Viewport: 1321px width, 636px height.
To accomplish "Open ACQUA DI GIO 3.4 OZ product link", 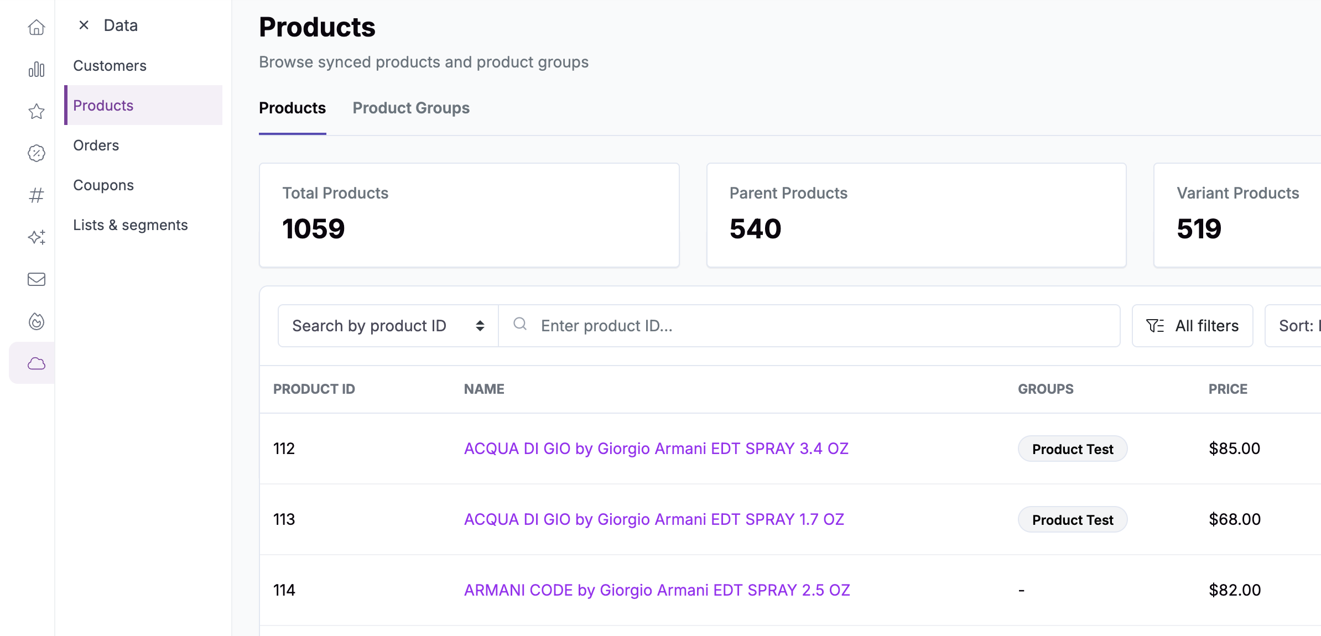I will pyautogui.click(x=656, y=449).
